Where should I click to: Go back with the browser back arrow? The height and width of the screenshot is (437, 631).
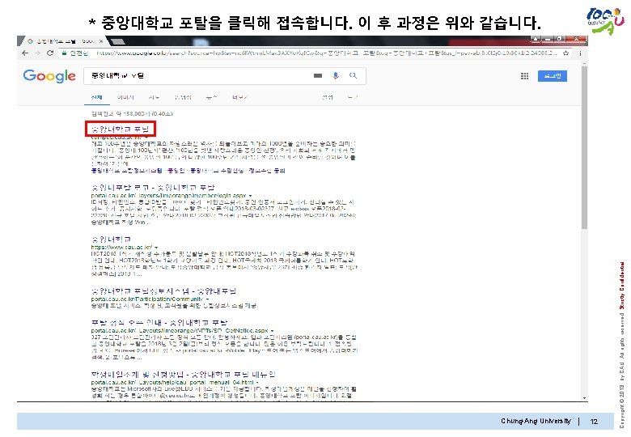[25, 53]
